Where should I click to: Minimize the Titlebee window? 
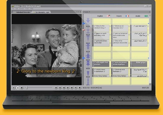[x=145, y=6]
